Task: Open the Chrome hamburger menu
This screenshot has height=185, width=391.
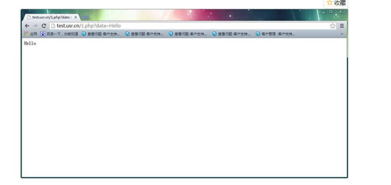Action: pos(342,26)
